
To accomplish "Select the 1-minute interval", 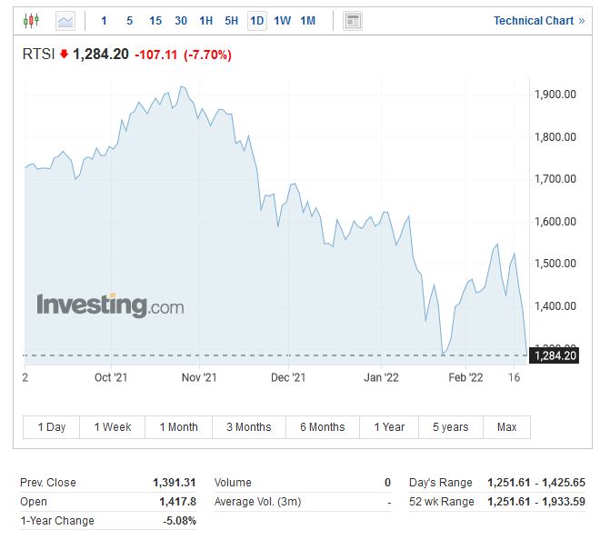I will 104,20.
